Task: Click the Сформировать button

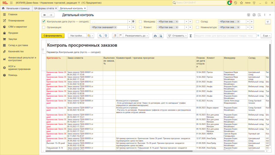Action: (53, 36)
